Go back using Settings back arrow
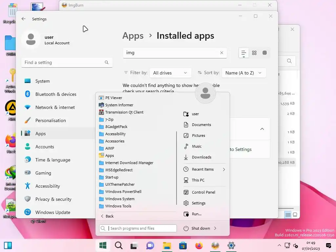Viewport: 336px width, 252px height. pyautogui.click(x=24, y=19)
